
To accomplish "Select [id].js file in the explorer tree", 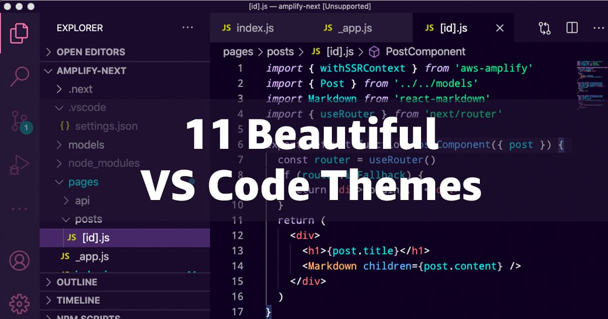I will (x=95, y=237).
